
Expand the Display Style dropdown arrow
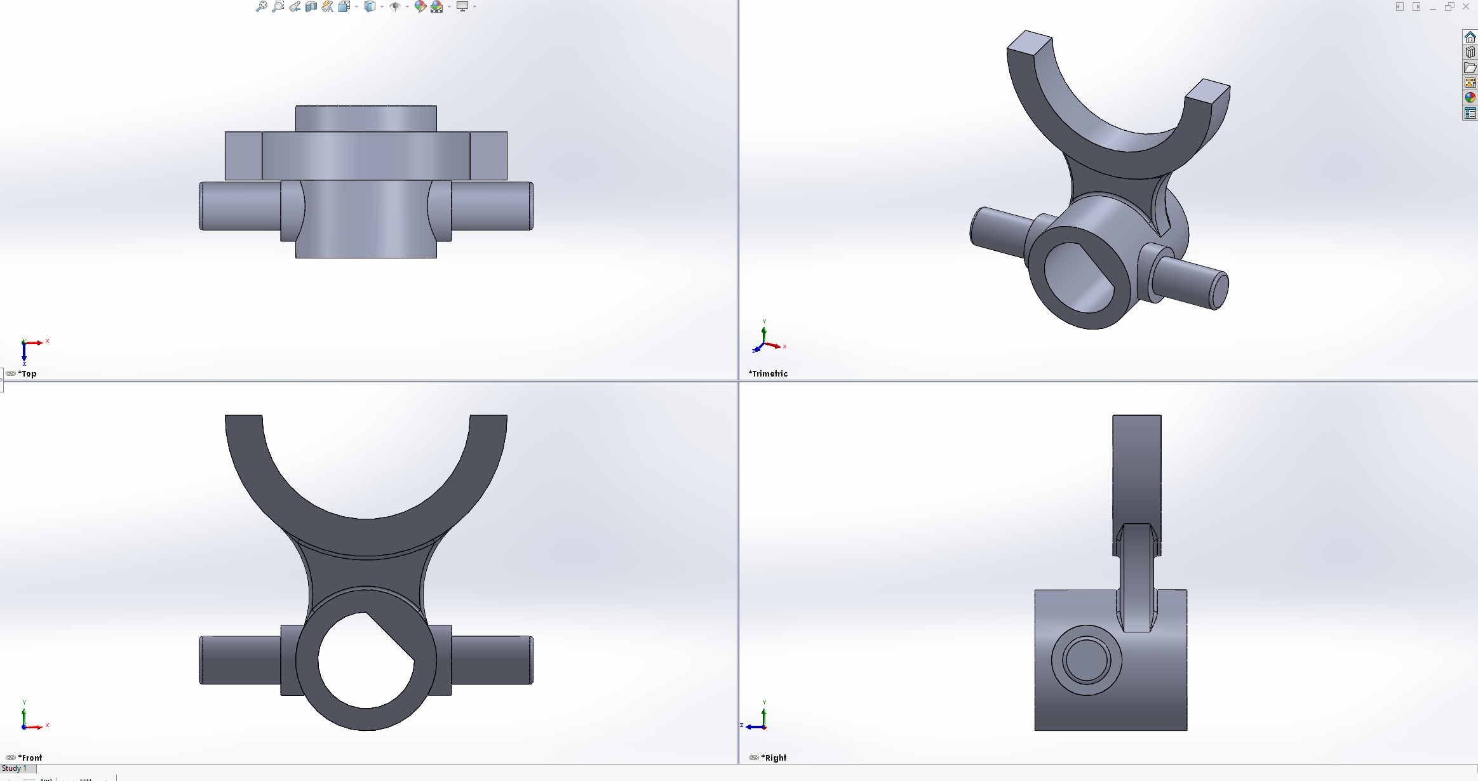382,7
